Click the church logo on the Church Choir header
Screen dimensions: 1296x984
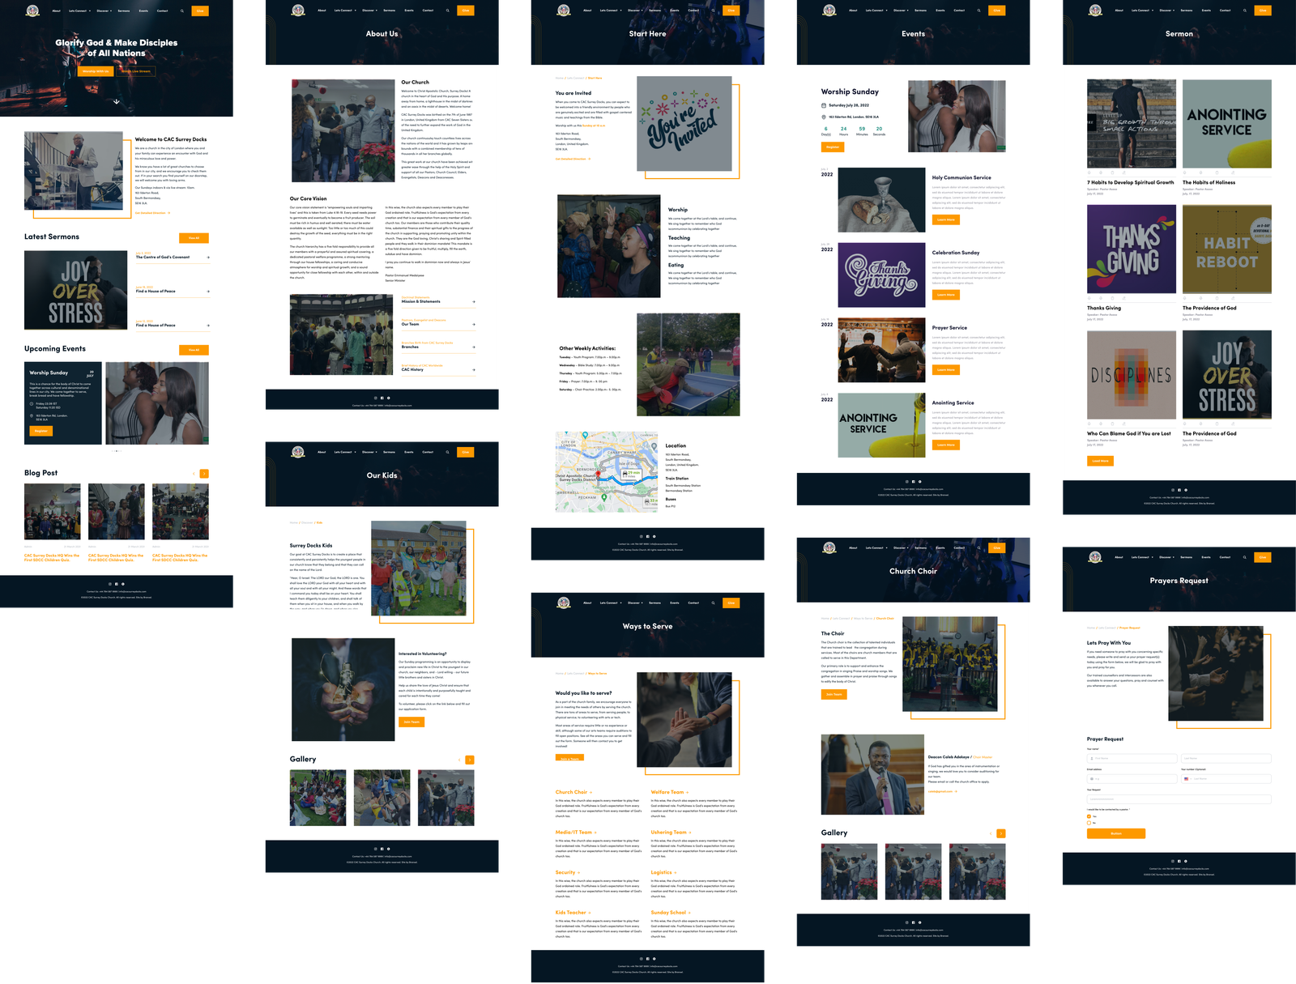tap(829, 547)
